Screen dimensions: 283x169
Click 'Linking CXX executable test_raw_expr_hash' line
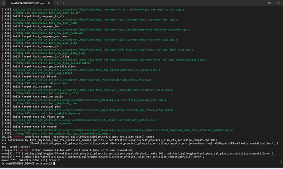coord(39,23)
